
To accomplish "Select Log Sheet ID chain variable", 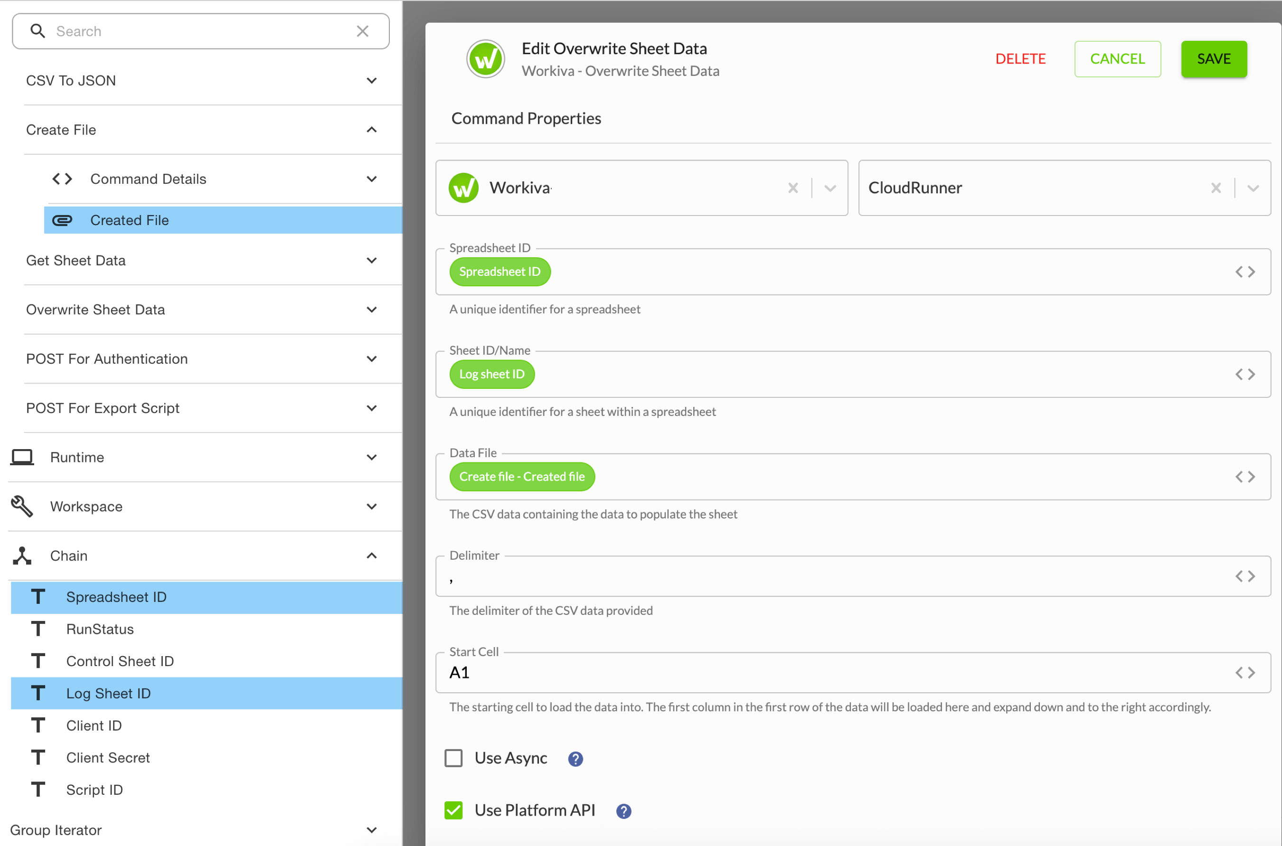I will 206,693.
